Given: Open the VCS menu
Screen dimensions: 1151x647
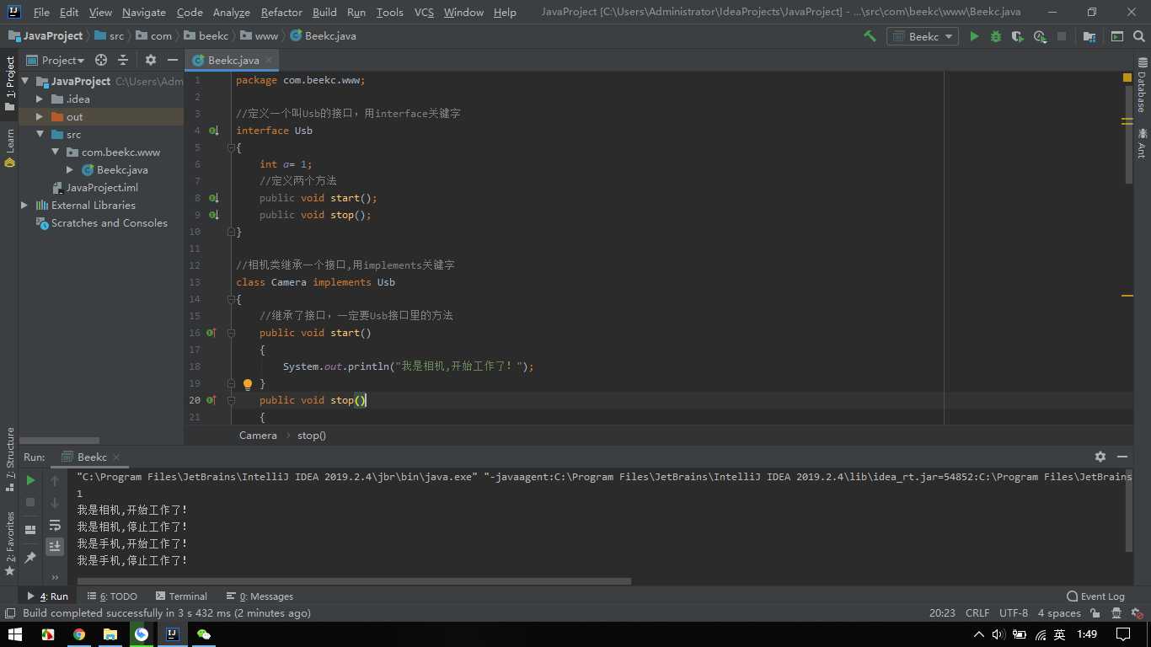Looking at the screenshot, I should 425,12.
